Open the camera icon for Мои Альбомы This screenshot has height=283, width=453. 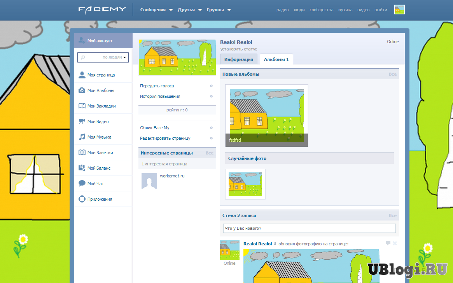[82, 90]
